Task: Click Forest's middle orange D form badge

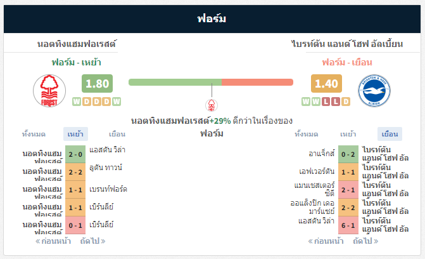Action: point(97,102)
